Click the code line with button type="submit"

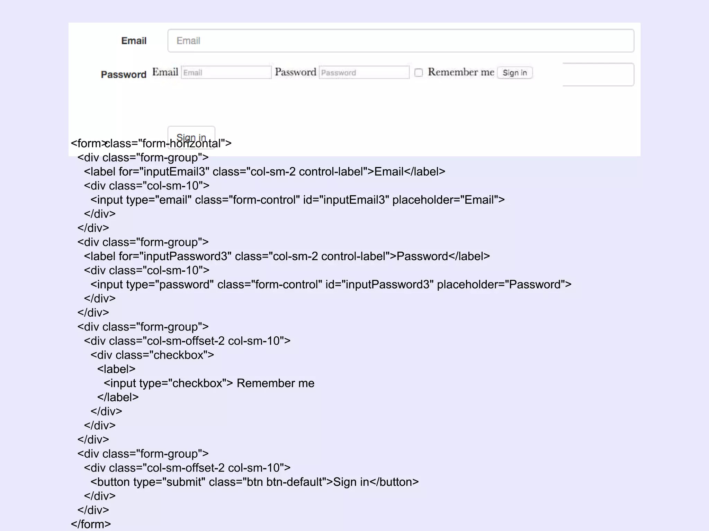pos(254,482)
